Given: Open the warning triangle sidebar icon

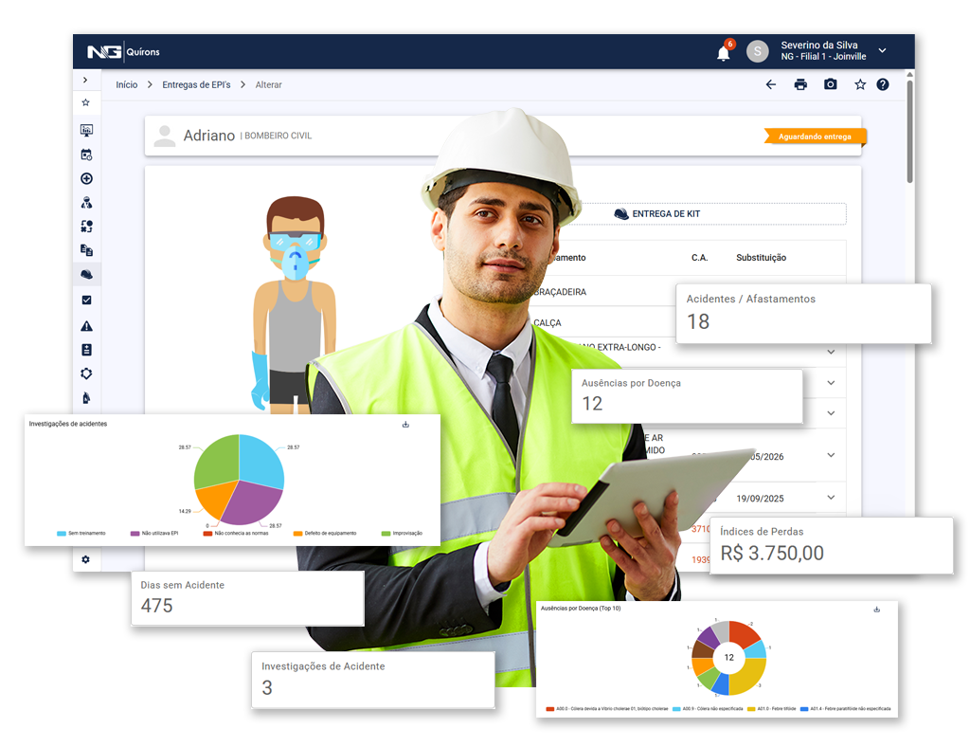Looking at the screenshot, I should tap(86, 326).
